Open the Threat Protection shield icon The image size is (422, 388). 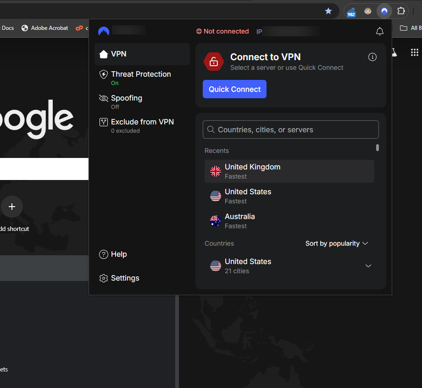tap(104, 74)
